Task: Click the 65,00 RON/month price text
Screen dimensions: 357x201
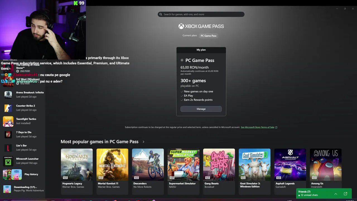Action: [194, 67]
